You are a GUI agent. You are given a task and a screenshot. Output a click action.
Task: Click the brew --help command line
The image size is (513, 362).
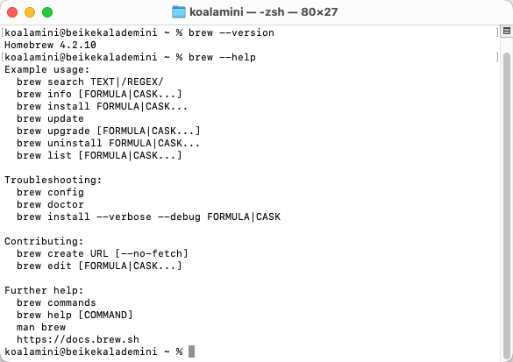[x=222, y=57]
